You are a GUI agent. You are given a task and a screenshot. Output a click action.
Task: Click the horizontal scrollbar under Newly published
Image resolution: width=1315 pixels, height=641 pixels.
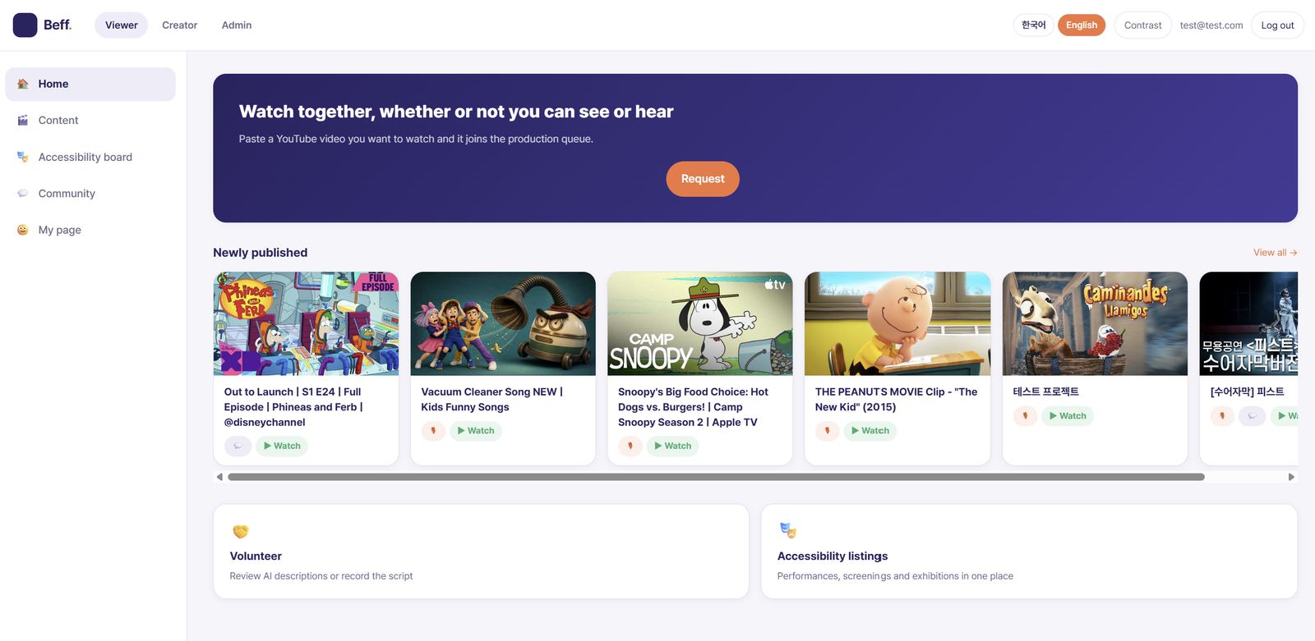click(x=716, y=477)
